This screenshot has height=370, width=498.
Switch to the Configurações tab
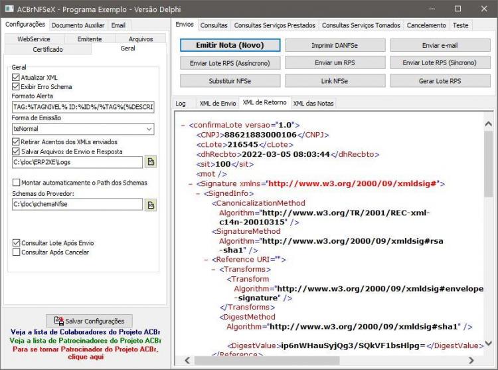[x=25, y=25]
